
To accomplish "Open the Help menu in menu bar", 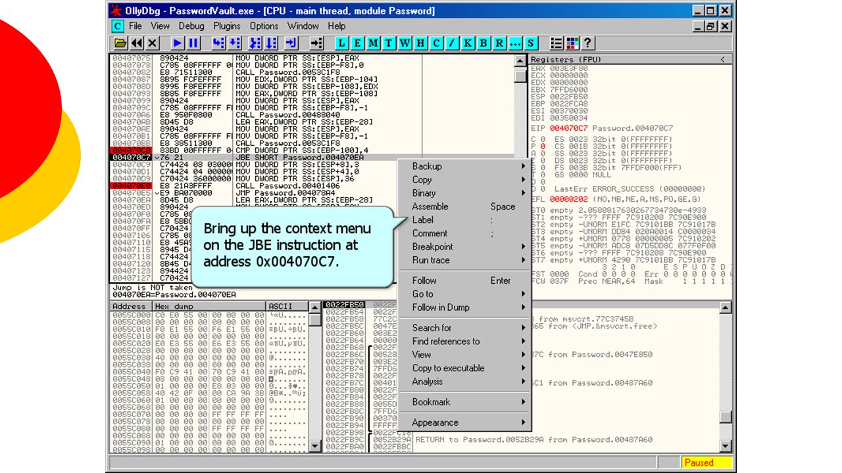I will 337,26.
